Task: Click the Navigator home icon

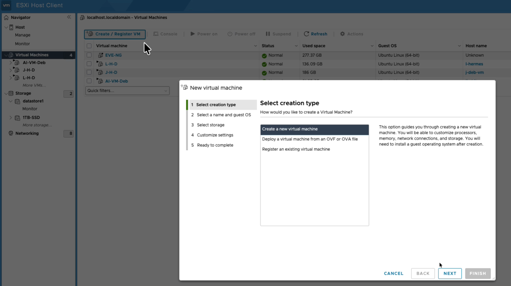Action: (x=6, y=17)
